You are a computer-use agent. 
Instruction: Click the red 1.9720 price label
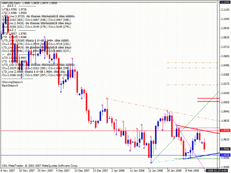coord(225,131)
